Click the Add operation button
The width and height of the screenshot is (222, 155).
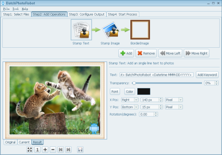pos(126,53)
